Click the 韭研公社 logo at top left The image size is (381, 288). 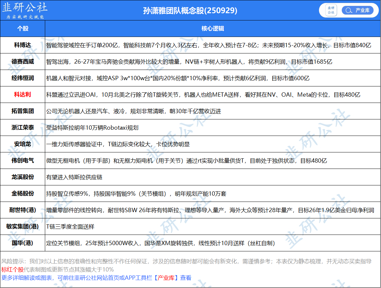coord(25,11)
